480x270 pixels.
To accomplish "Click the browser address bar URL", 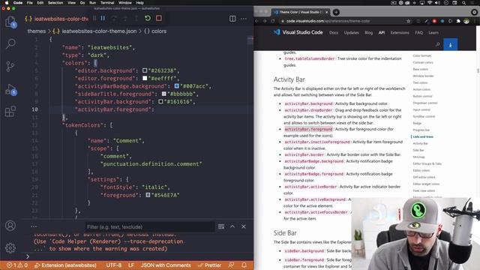I will click(328, 21).
